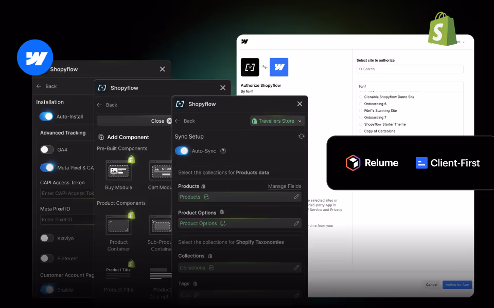Click the black Shopyflow app icon in the authorize window
Screen dimensions: 494x308
[250, 67]
